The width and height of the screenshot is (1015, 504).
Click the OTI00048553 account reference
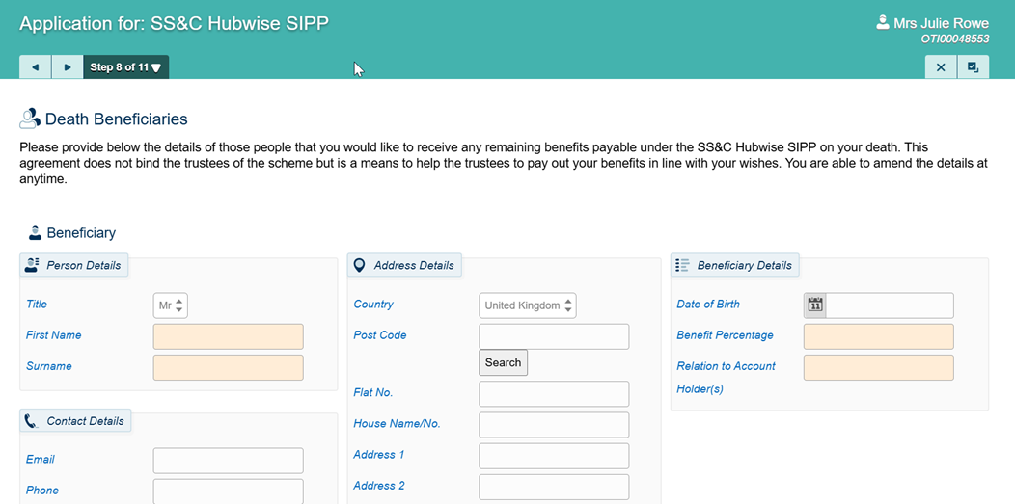pyautogui.click(x=955, y=39)
